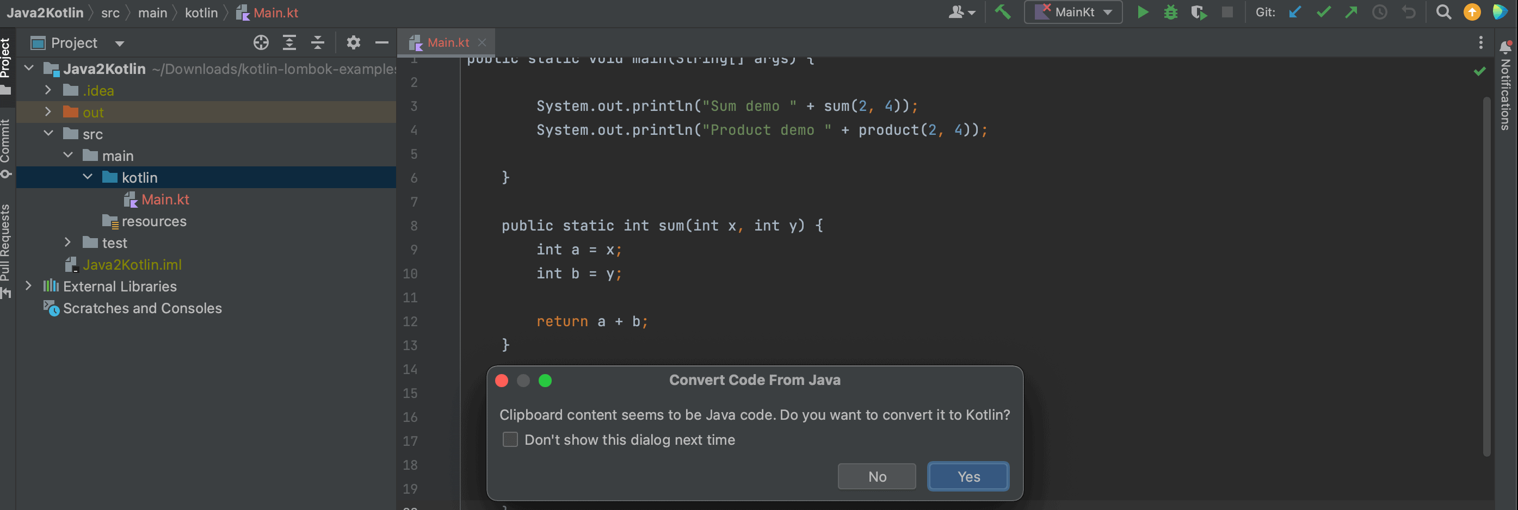Build the project with the hammer
This screenshot has height=510, width=1518.
[1002, 12]
